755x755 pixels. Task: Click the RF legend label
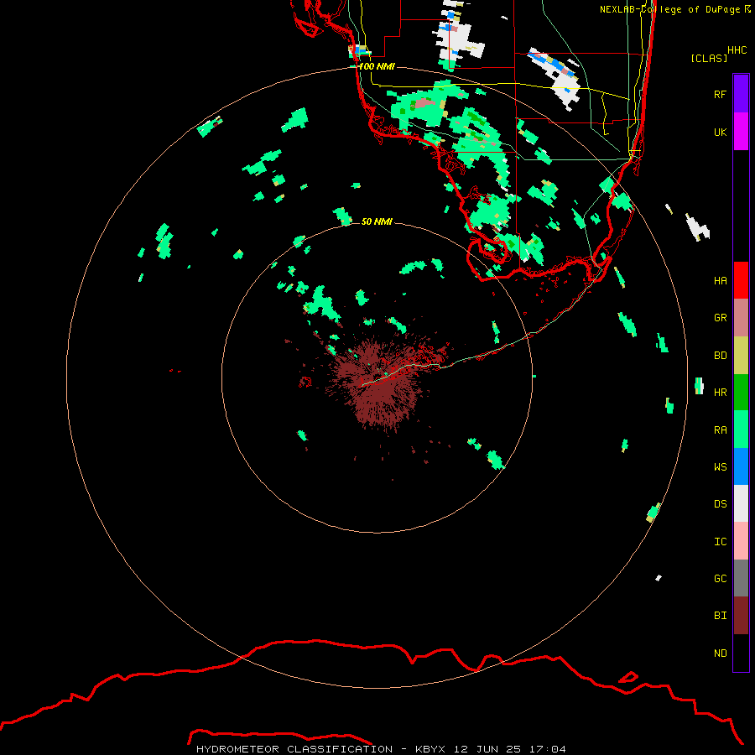pos(720,94)
